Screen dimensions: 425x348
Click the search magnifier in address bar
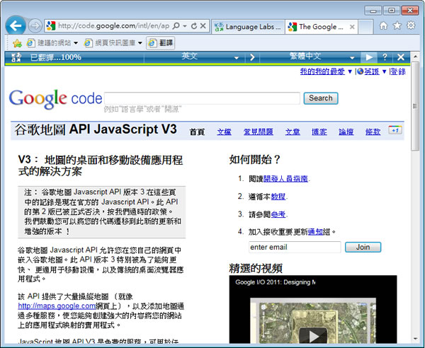coord(176,26)
